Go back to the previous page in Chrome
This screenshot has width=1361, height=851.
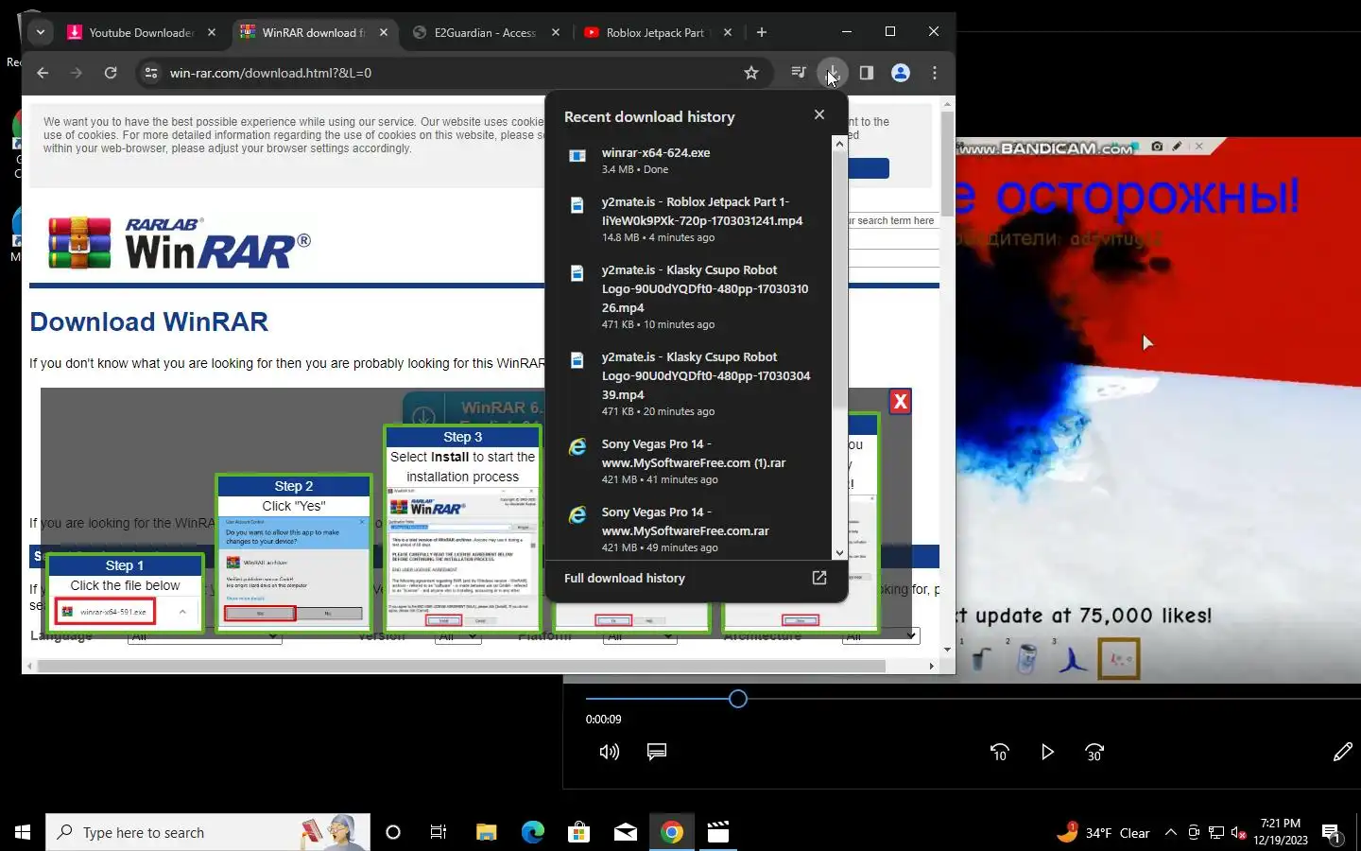[x=43, y=73]
